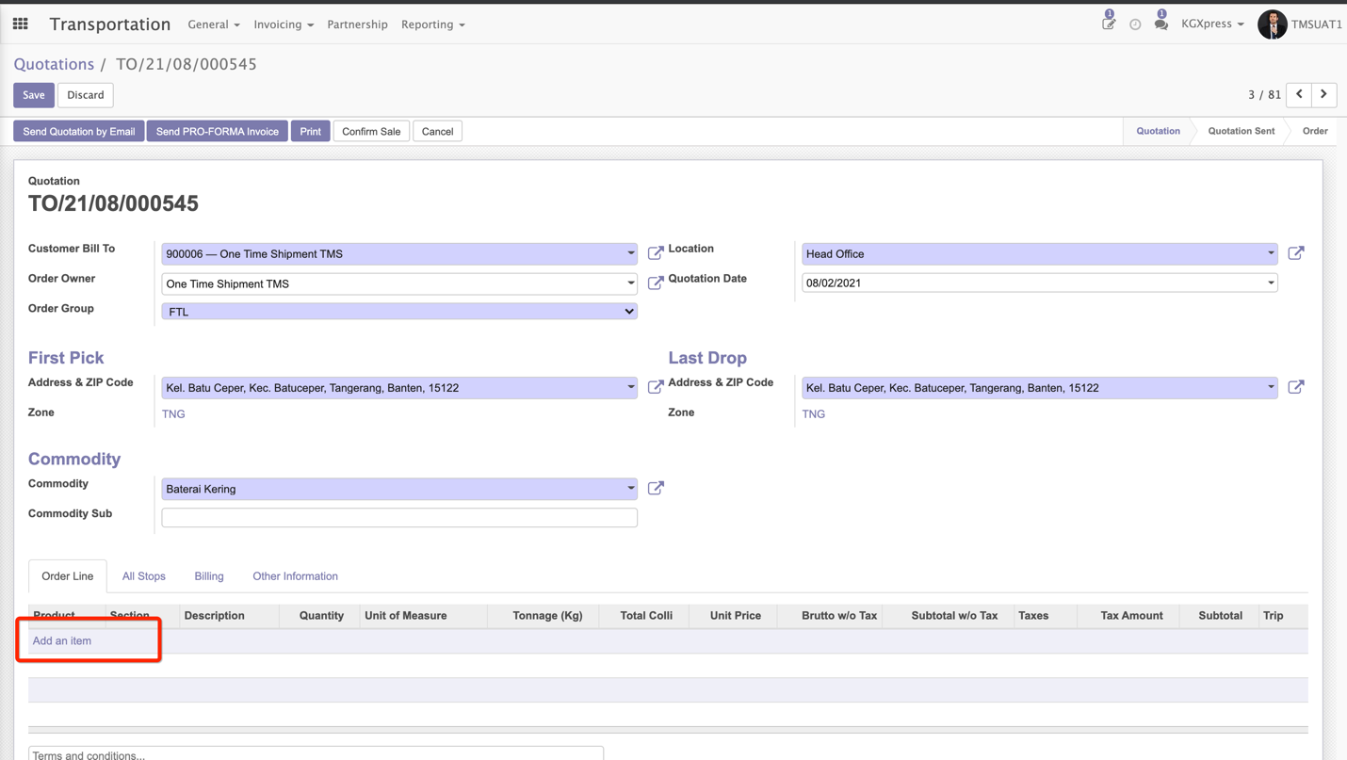1347x760 pixels.
Task: Open the apps grid menu icon
Action: coord(20,24)
